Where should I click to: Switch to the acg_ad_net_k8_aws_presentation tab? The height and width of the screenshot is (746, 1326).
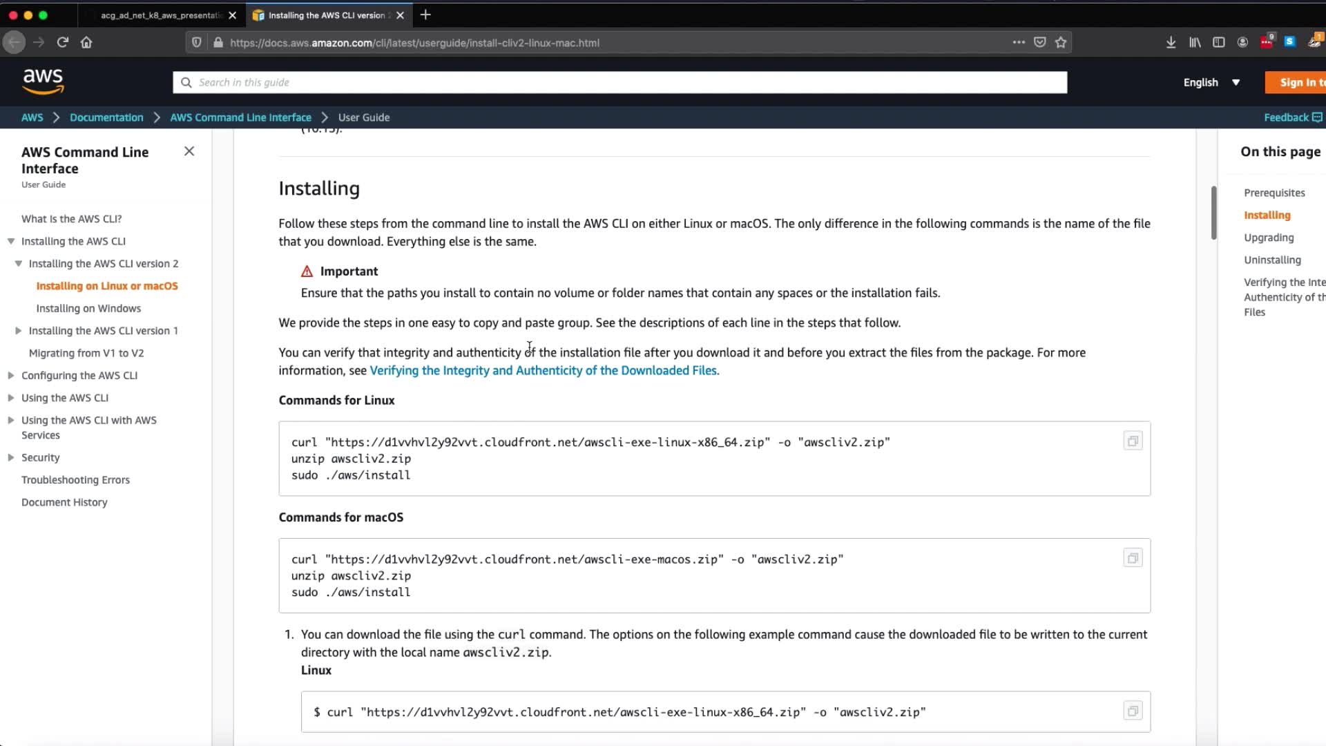160,15
